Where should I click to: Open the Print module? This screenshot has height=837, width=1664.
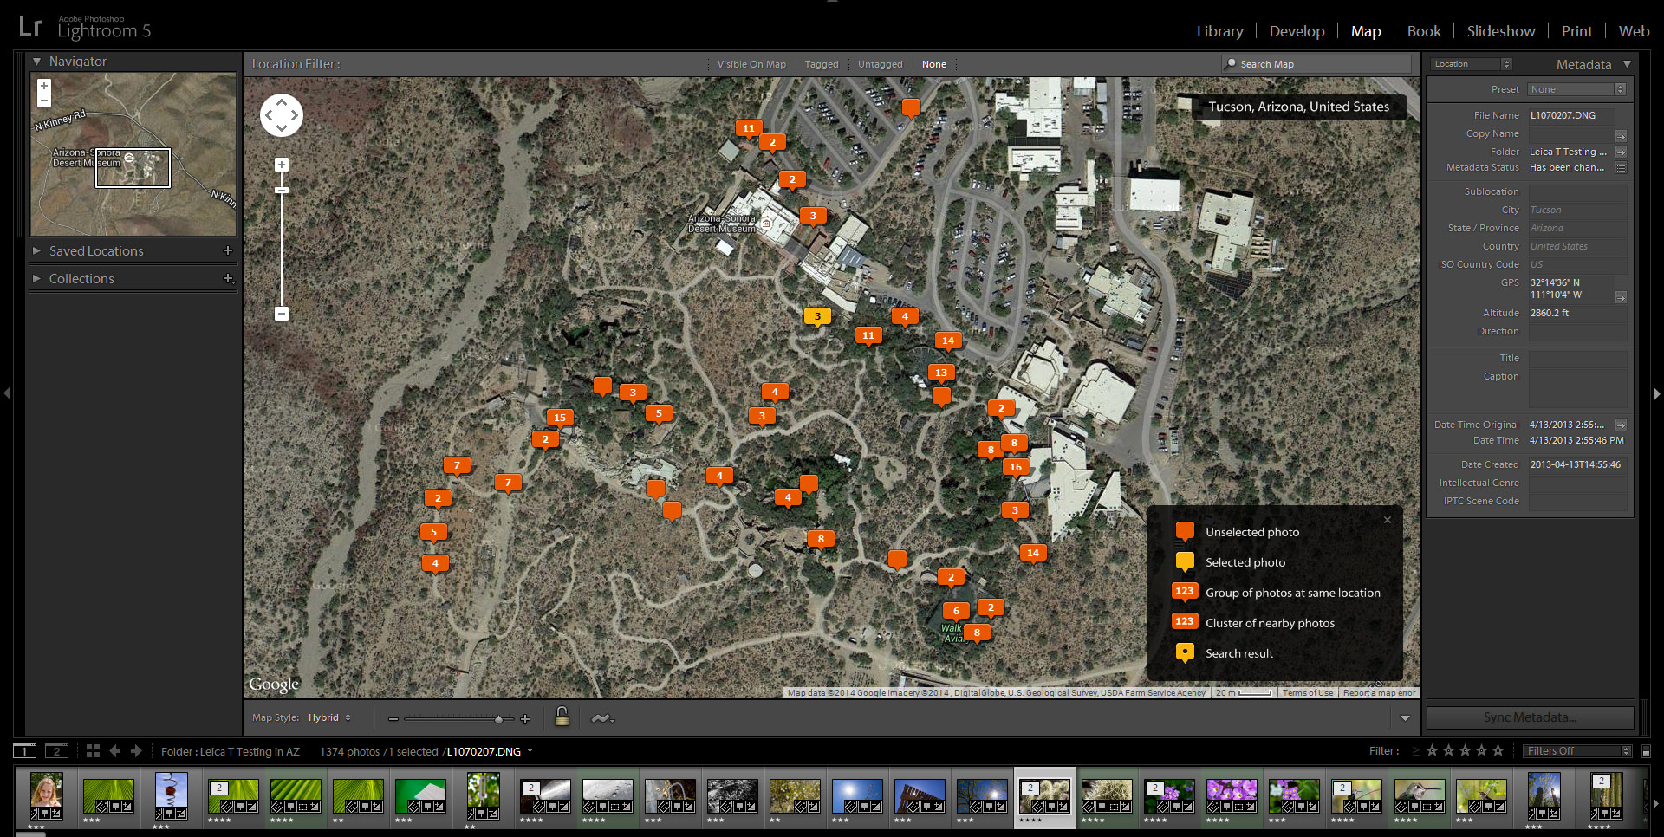(x=1576, y=31)
